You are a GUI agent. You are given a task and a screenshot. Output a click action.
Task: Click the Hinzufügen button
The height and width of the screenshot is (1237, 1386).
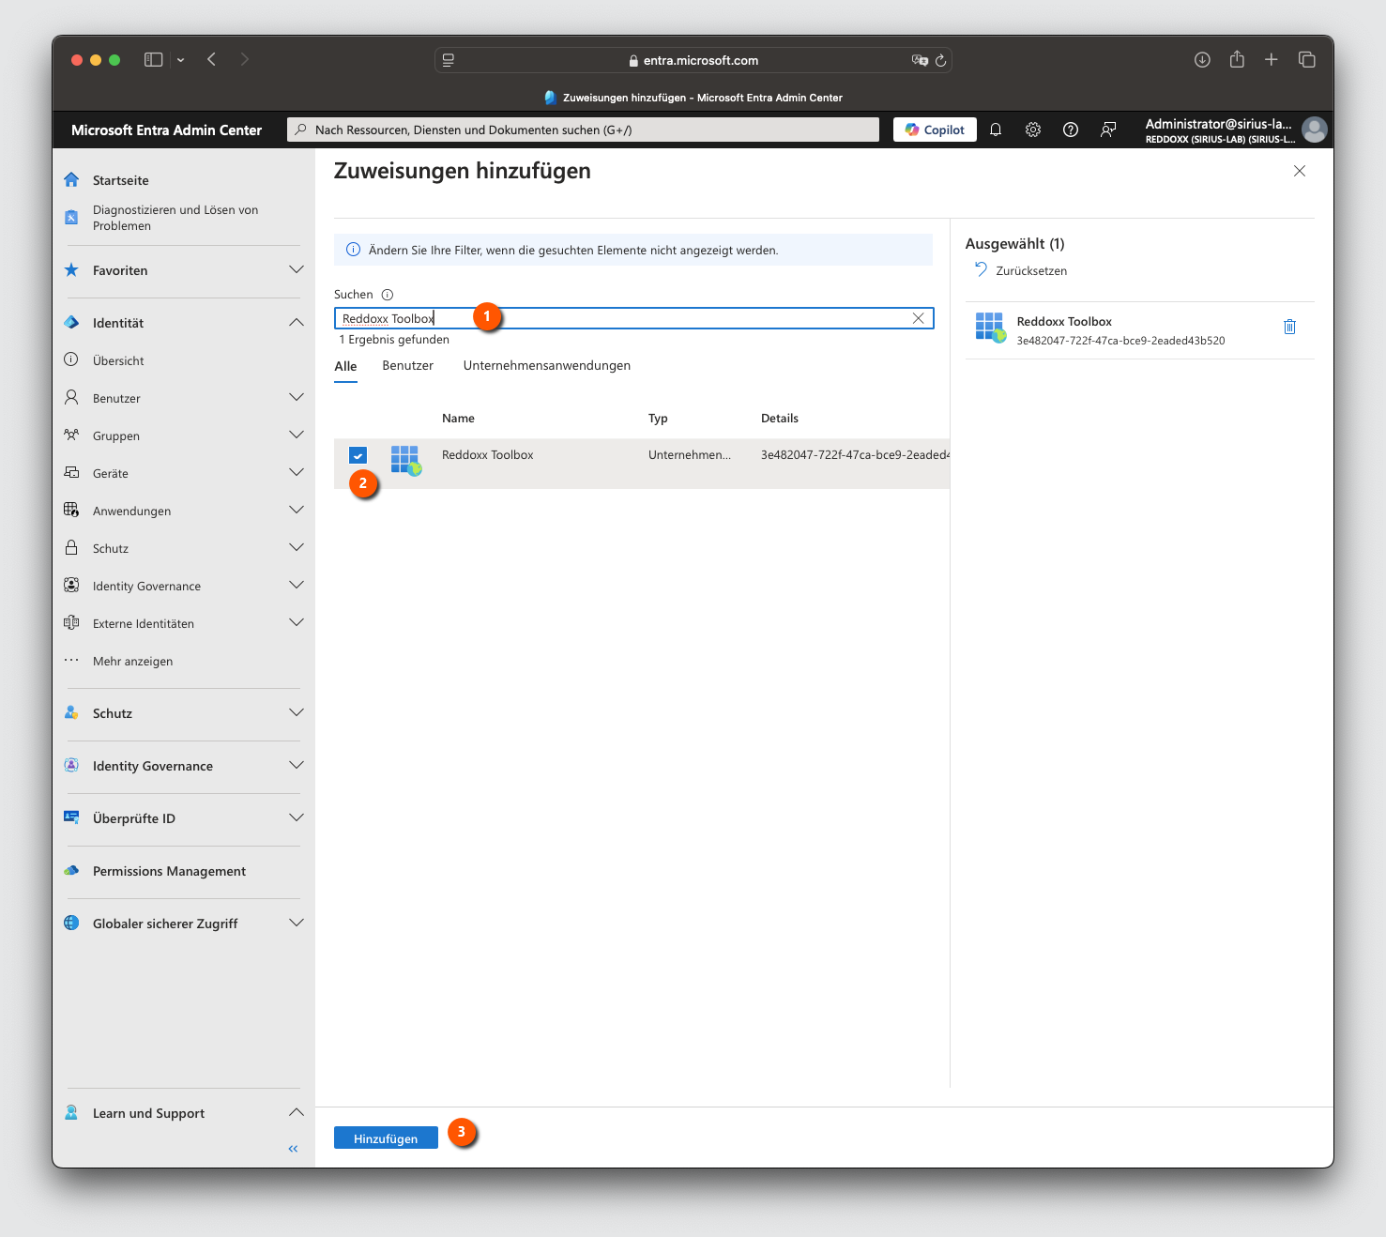(x=386, y=1138)
